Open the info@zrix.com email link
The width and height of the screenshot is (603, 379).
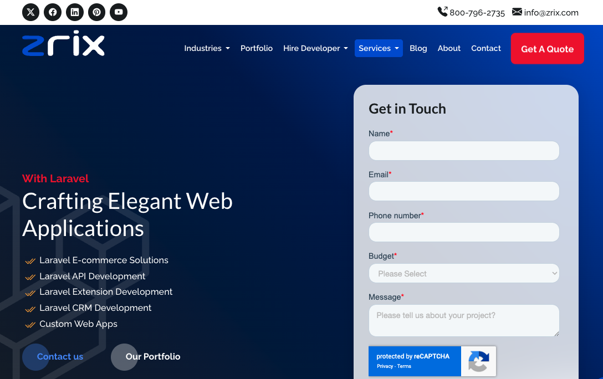[551, 13]
